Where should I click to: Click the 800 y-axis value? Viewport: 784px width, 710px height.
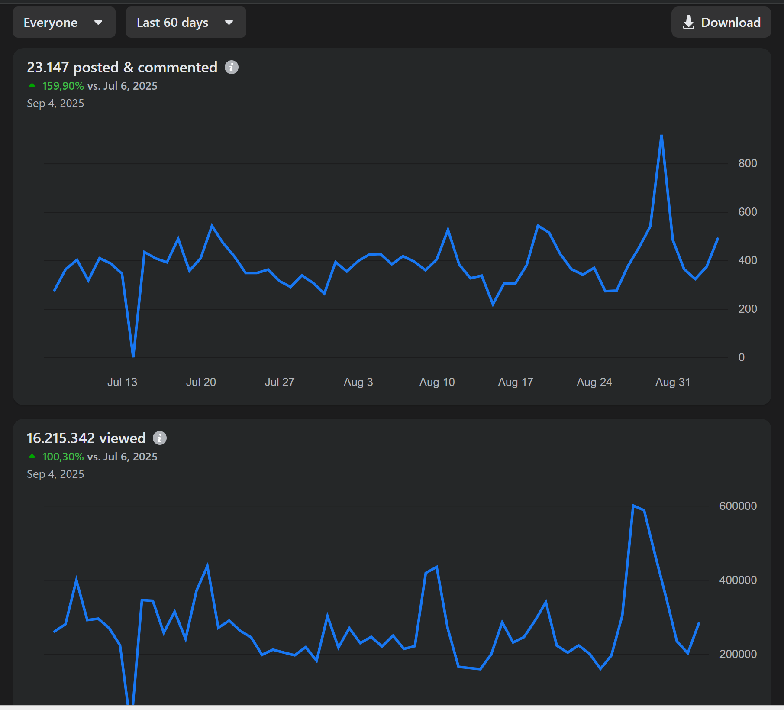pyautogui.click(x=748, y=163)
